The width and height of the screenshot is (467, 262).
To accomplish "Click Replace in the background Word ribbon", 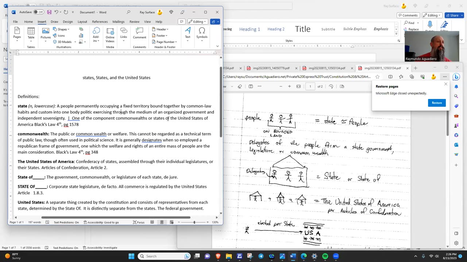I will [411, 29].
